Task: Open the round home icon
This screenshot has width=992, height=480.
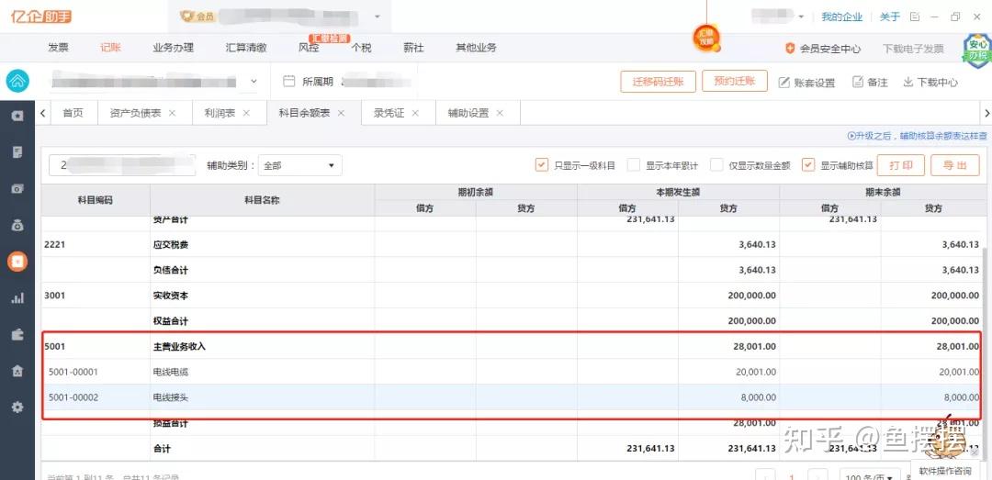Action: (x=17, y=81)
